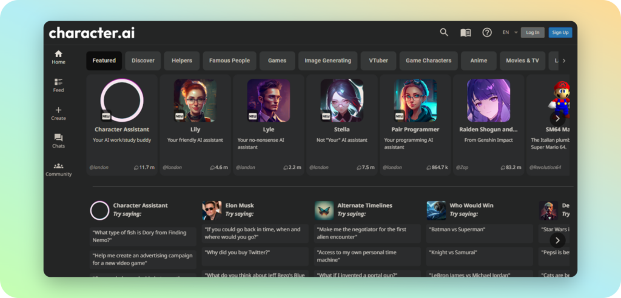Expand the EN language dropdown
This screenshot has height=298, width=621.
pyautogui.click(x=509, y=33)
